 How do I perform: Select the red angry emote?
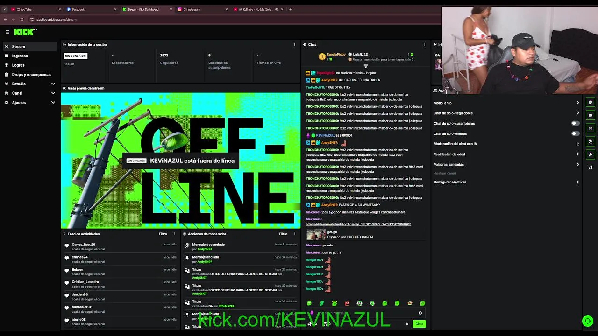(347, 303)
